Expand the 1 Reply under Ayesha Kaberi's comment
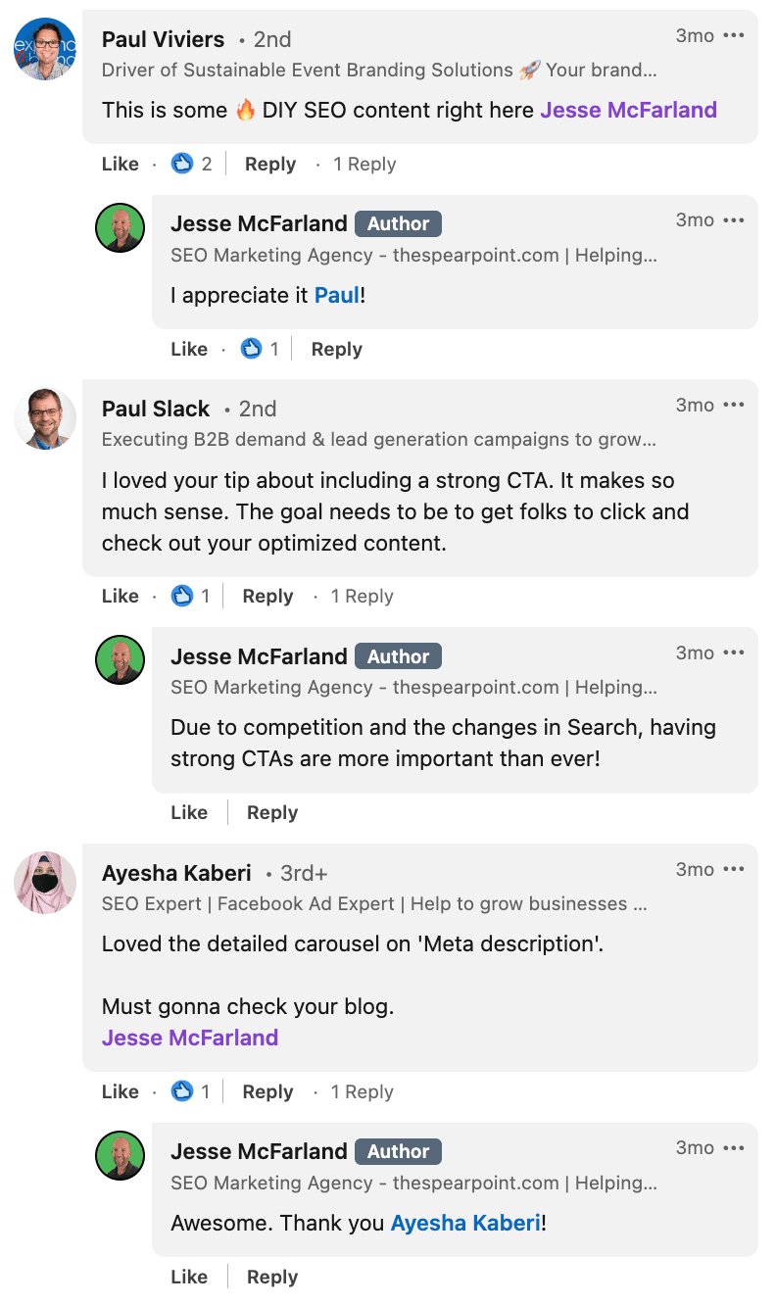776x1305 pixels. [x=362, y=1091]
